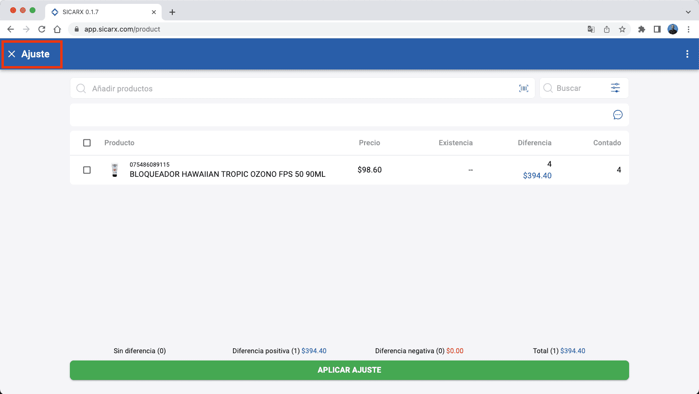Open browser extensions puzzle icon
Viewport: 699px width, 394px height.
tap(641, 29)
